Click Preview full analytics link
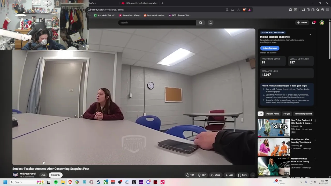Image resolution: width=331 pixels, height=186 pixels. point(268,53)
